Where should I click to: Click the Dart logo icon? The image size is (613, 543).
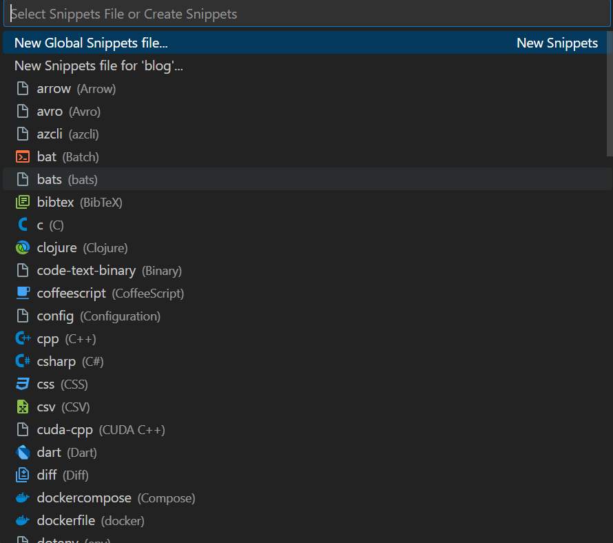tap(23, 452)
